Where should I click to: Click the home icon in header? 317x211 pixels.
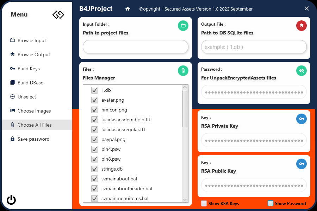click(128, 9)
